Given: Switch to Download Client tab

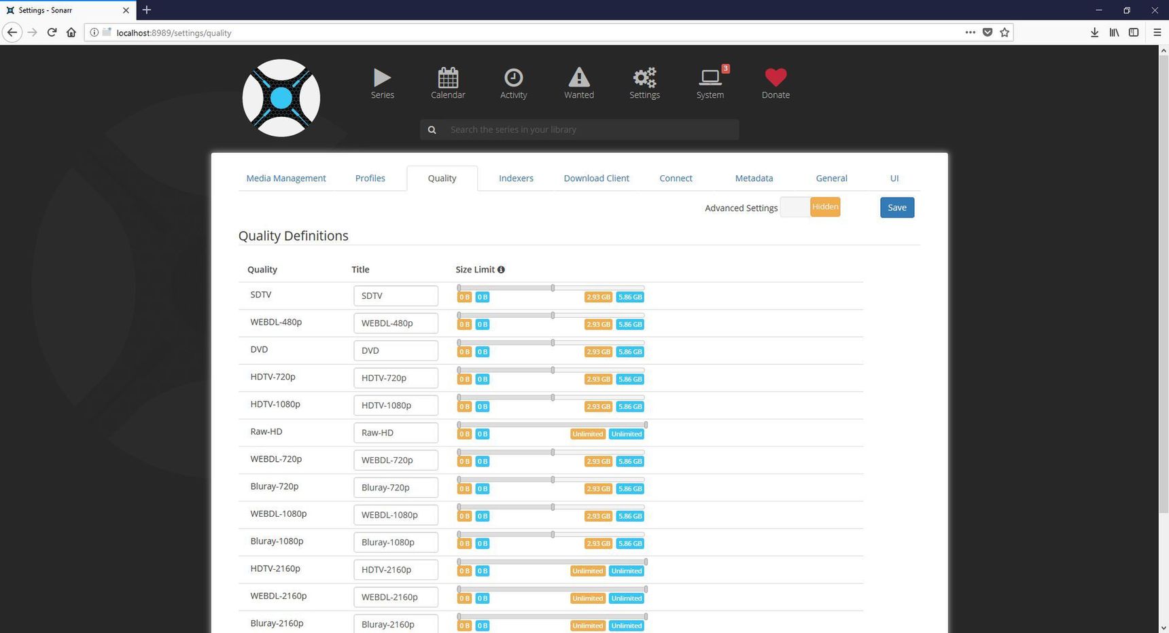Looking at the screenshot, I should 596,178.
